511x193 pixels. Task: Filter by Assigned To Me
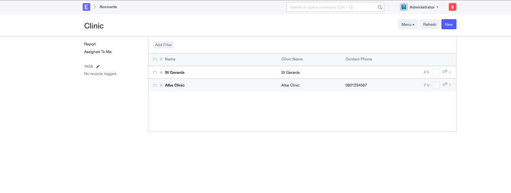point(98,52)
